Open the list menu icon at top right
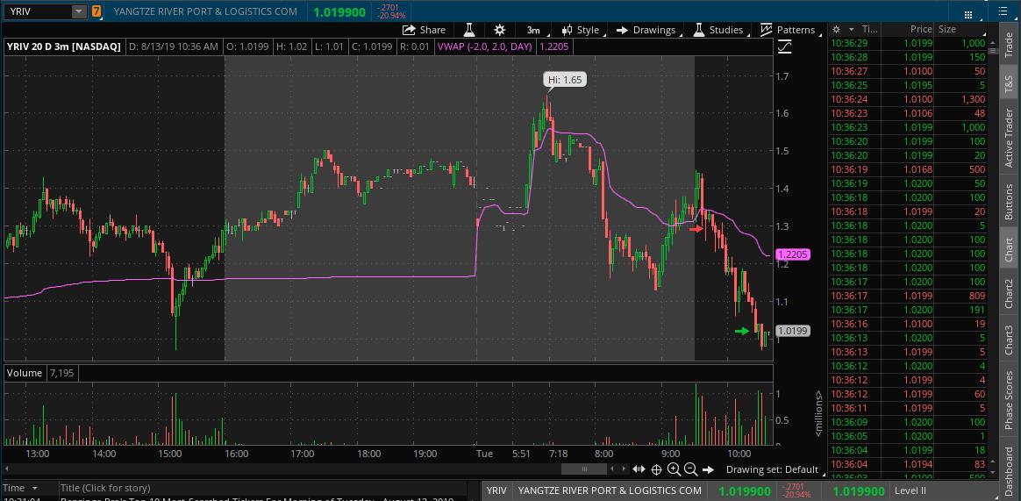The width and height of the screenshot is (1021, 501). (x=1001, y=11)
